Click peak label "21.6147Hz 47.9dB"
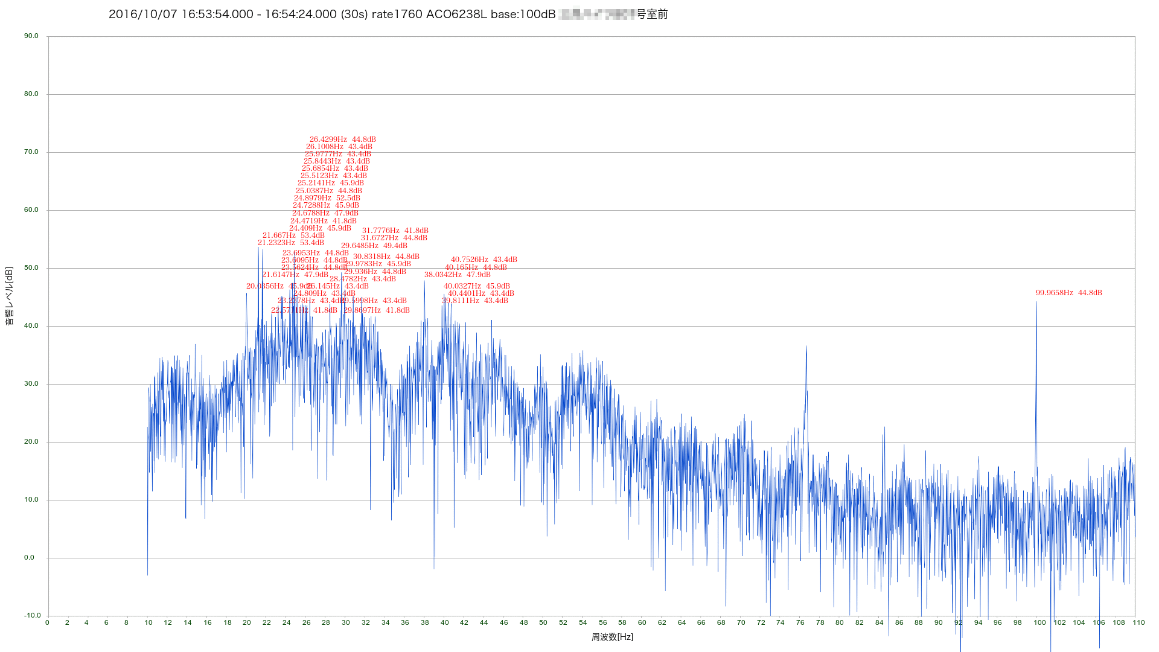 point(295,275)
